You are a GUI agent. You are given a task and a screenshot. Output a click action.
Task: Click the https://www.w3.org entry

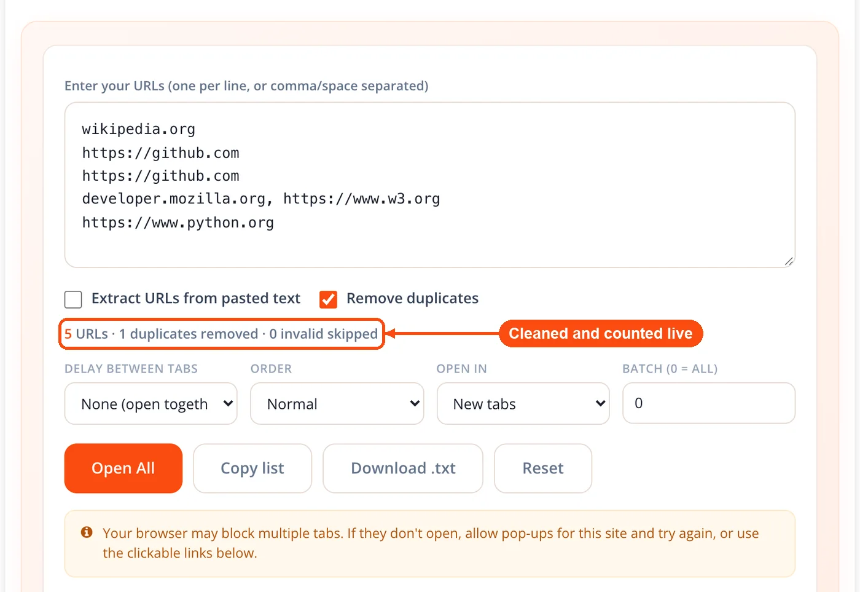coord(362,199)
